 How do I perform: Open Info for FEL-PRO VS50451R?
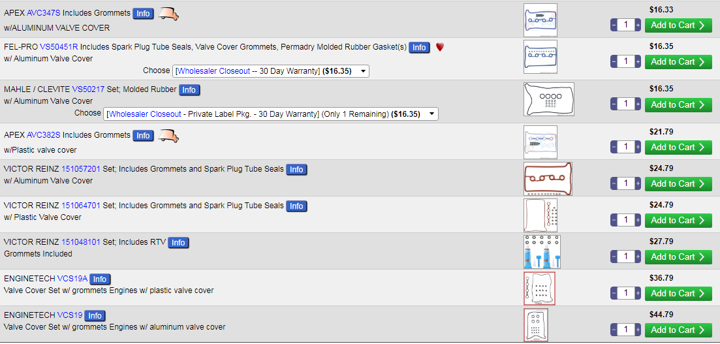(419, 47)
